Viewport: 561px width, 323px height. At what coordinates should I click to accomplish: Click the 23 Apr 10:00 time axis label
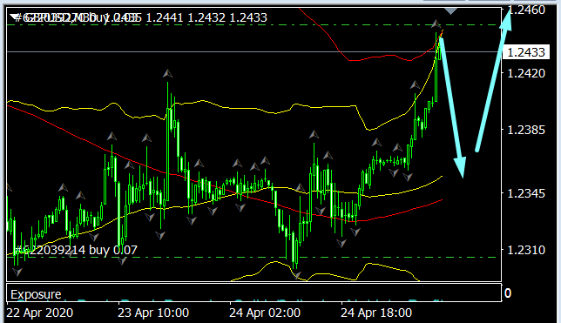pos(153,313)
